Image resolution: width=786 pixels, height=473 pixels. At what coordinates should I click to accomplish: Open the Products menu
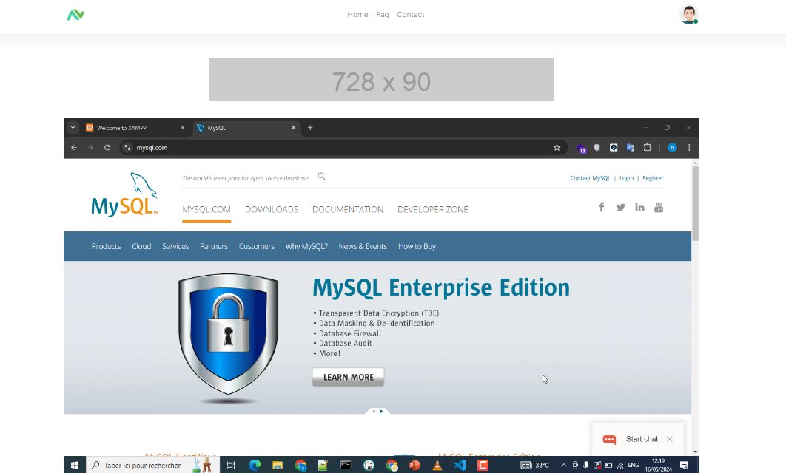point(107,246)
